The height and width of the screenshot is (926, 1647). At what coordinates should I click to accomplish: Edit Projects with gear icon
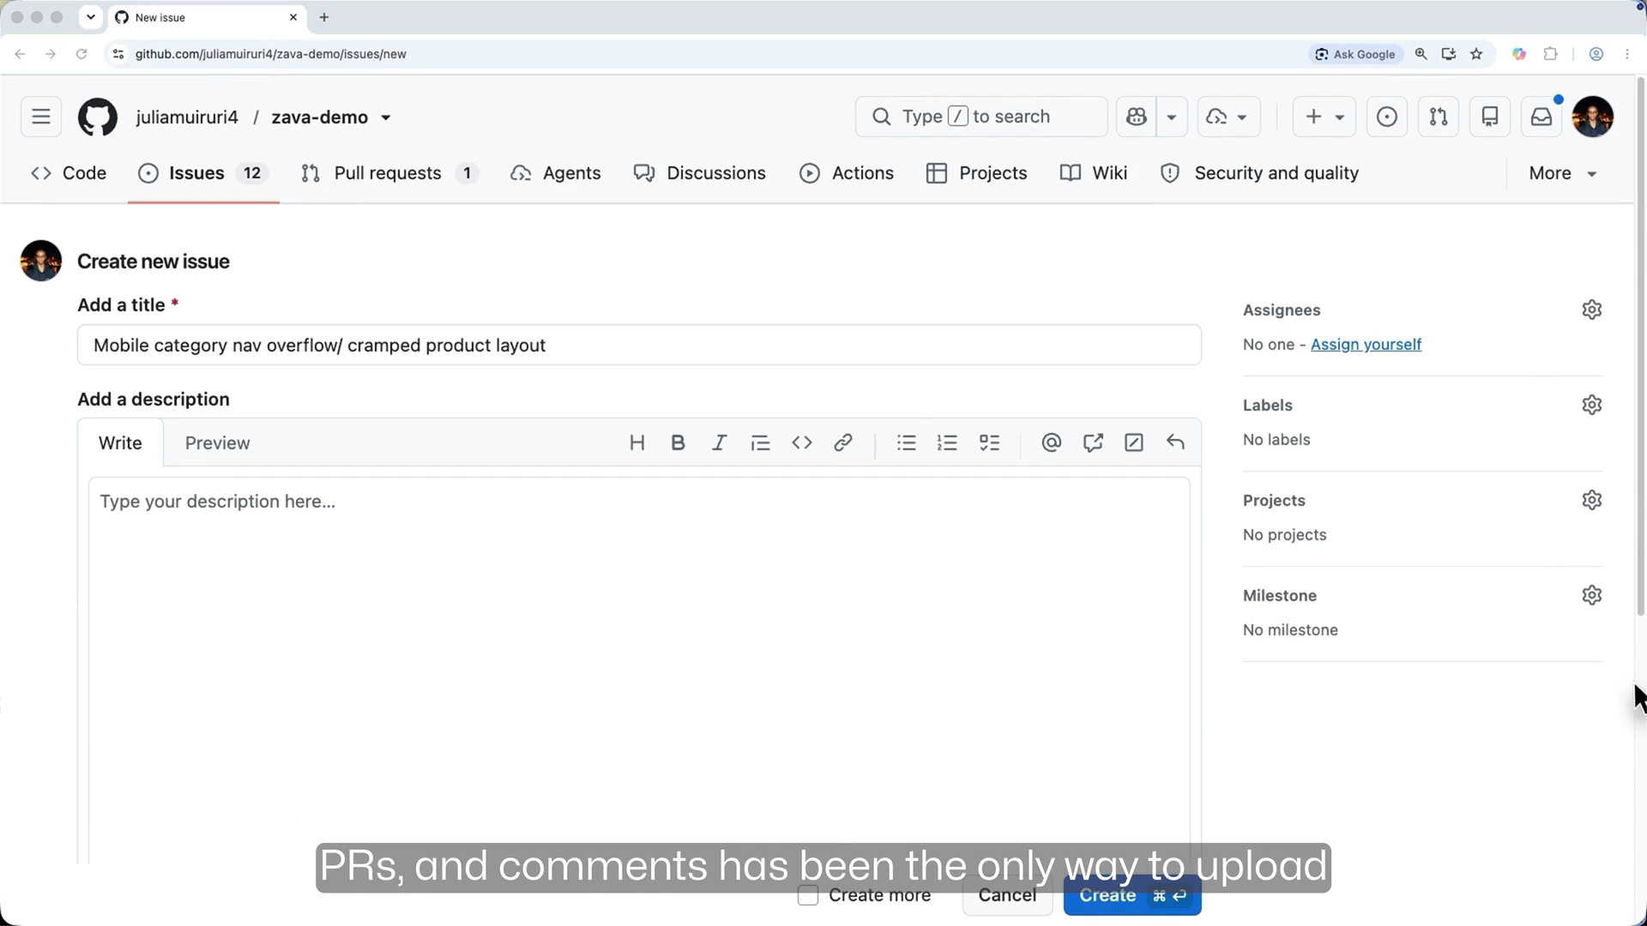[1592, 500]
